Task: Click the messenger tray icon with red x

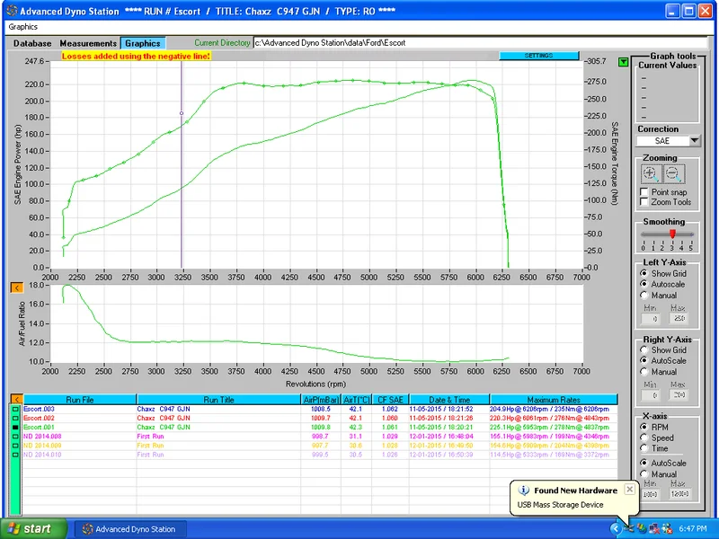Action: [667, 528]
